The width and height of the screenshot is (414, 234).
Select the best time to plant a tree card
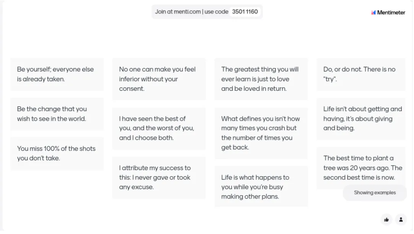(x=361, y=168)
